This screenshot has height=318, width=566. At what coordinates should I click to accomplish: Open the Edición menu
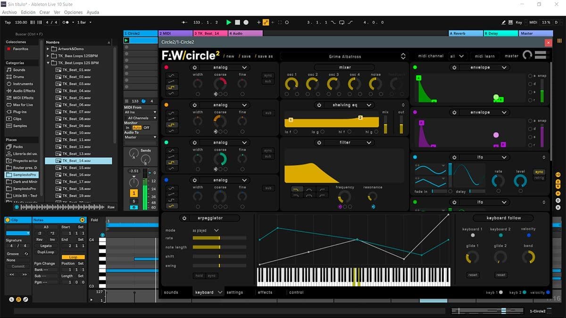click(28, 12)
